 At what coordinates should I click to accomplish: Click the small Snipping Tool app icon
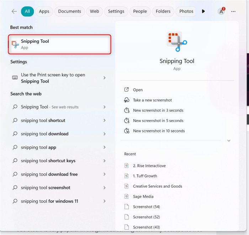tap(15, 45)
